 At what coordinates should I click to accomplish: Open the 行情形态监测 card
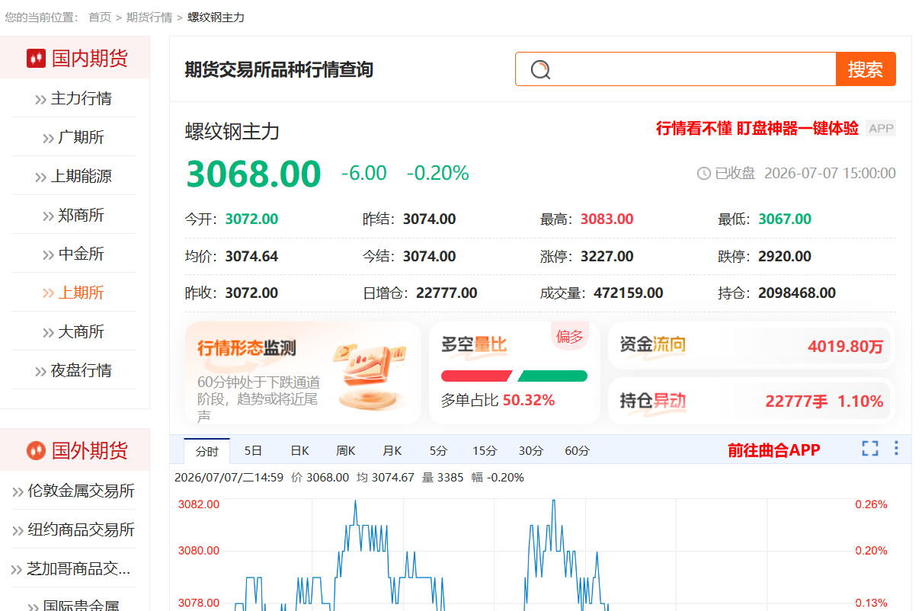[303, 373]
